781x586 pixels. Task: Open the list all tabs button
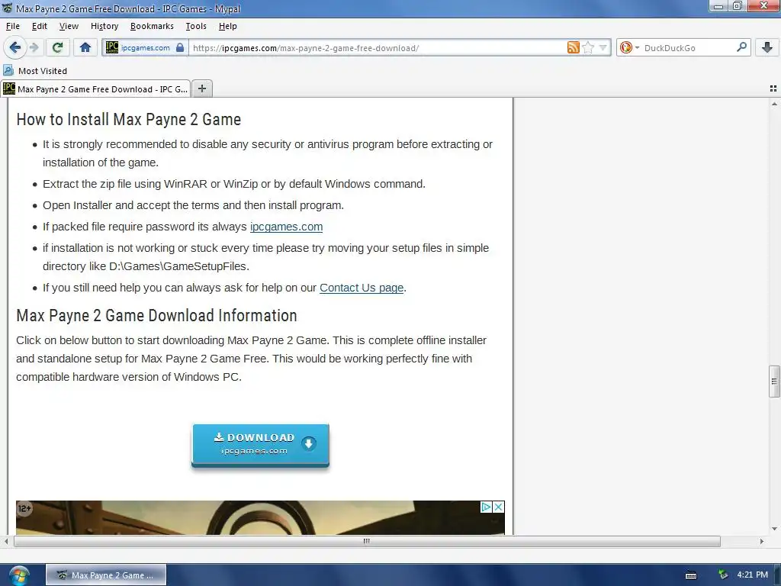(x=773, y=89)
